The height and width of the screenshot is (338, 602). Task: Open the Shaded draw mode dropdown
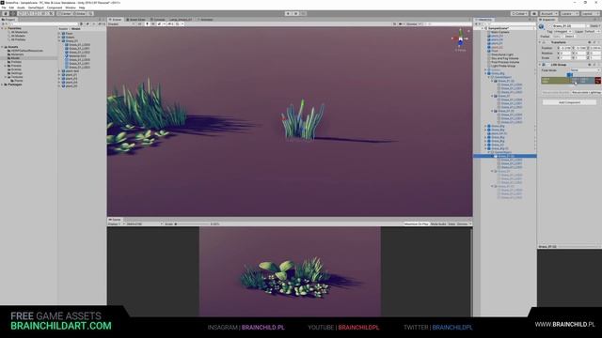[x=121, y=23]
